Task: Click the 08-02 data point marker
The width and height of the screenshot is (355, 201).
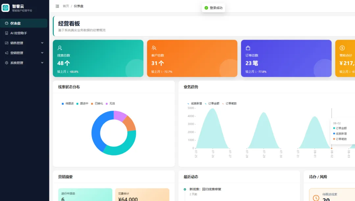Action: click(x=332, y=148)
